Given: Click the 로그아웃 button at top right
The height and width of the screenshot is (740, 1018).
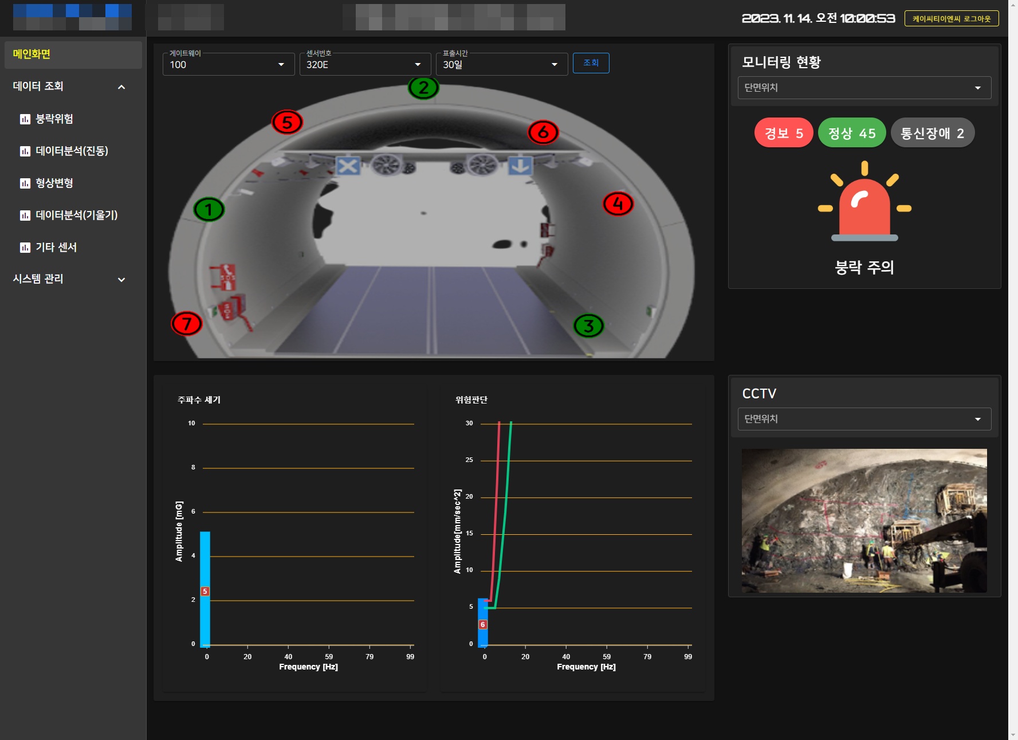Looking at the screenshot, I should tap(952, 18).
